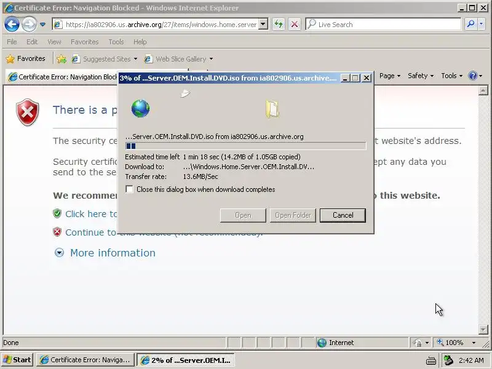Click the 'Estimated time left' text line
This screenshot has height=369, width=492.
(x=213, y=157)
